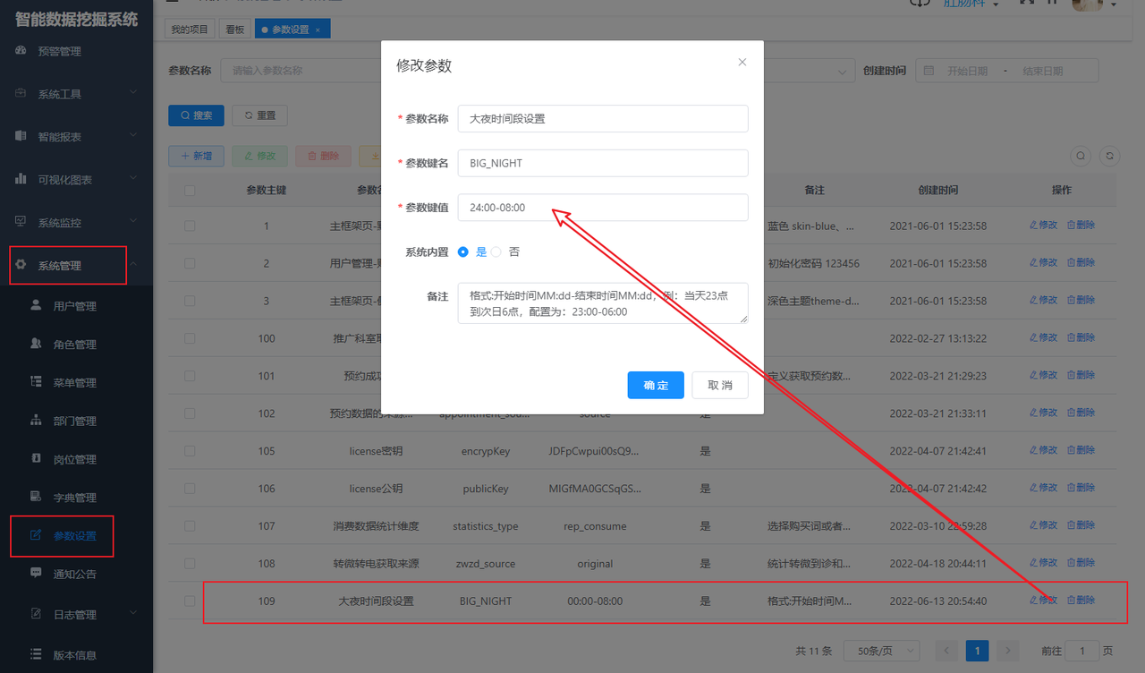This screenshot has width=1145, height=673.
Task: Click the 用户管理 person icon
Action: 36,305
